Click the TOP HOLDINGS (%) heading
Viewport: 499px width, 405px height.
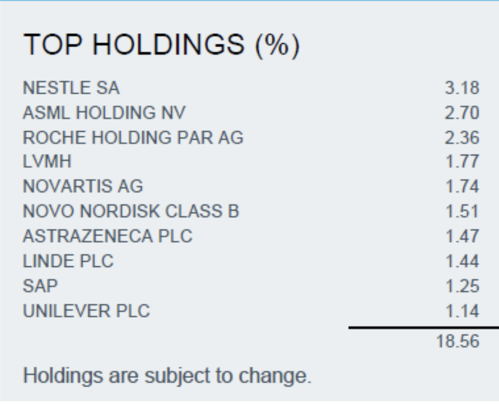(x=161, y=45)
